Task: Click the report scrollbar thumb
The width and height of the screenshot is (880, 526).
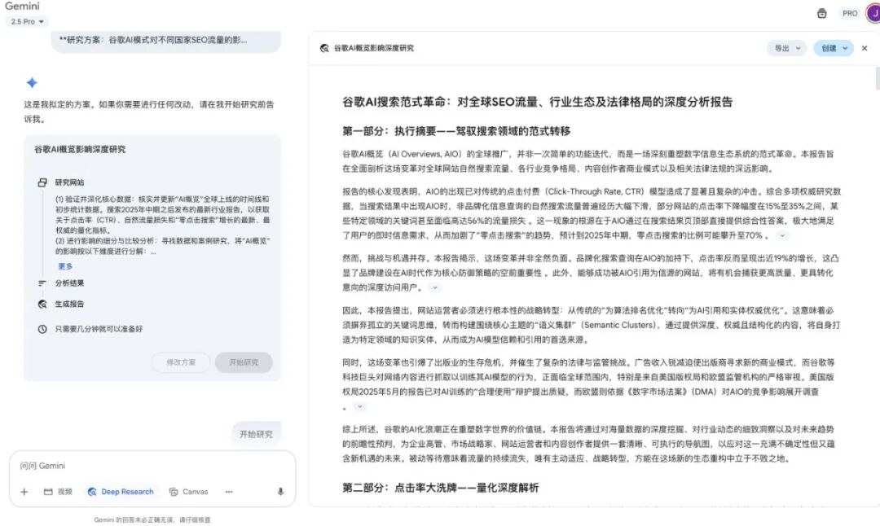Action: pos(878,78)
